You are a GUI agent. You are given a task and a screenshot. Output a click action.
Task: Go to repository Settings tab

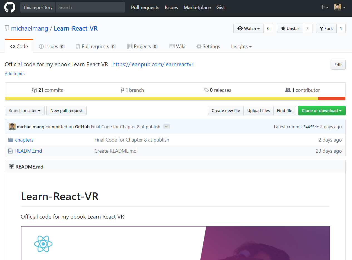208,46
